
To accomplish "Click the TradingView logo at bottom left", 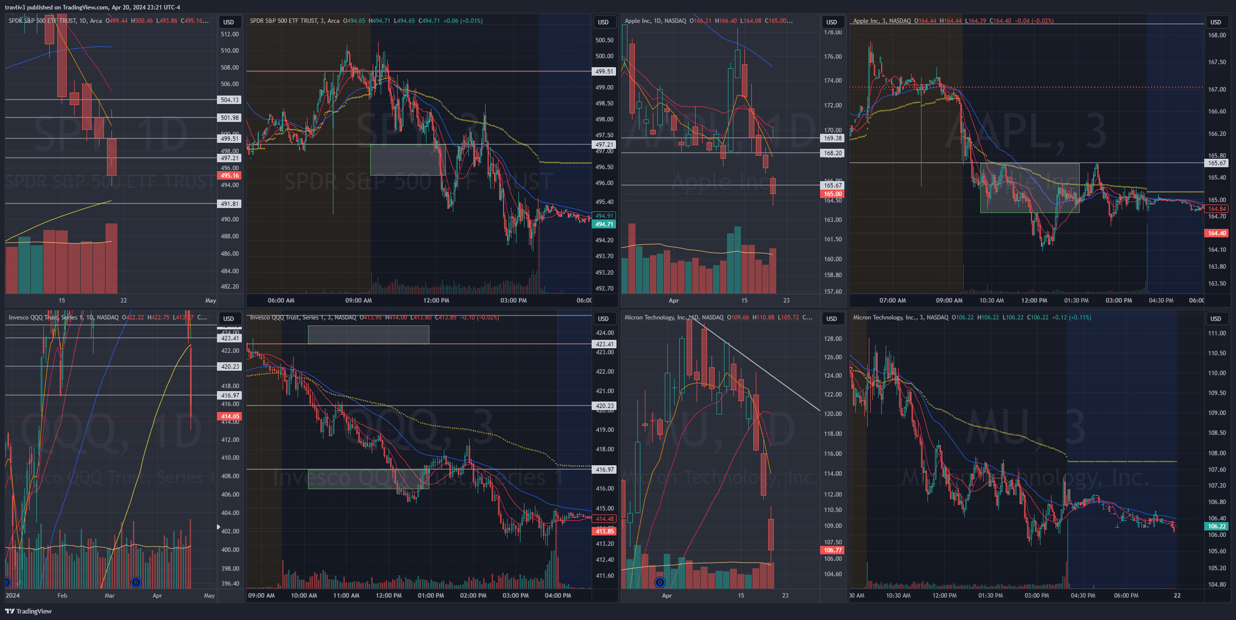I will pyautogui.click(x=28, y=611).
